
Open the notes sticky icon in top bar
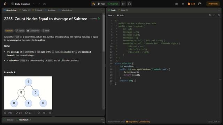(129, 4)
